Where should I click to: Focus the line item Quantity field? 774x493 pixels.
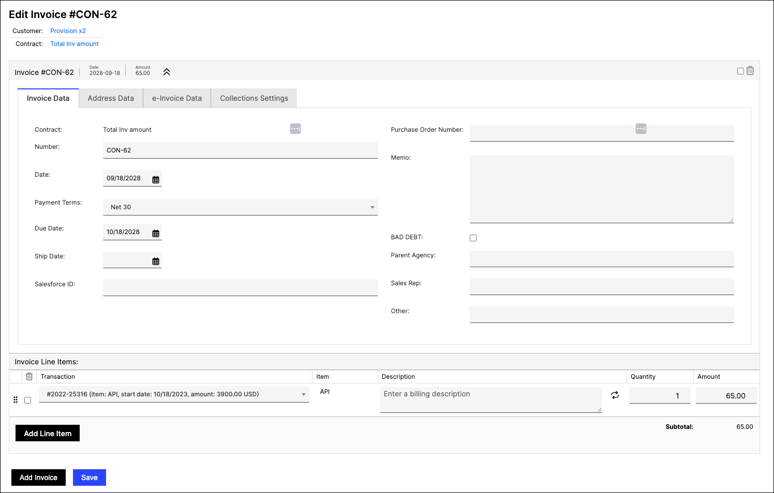[x=660, y=395]
